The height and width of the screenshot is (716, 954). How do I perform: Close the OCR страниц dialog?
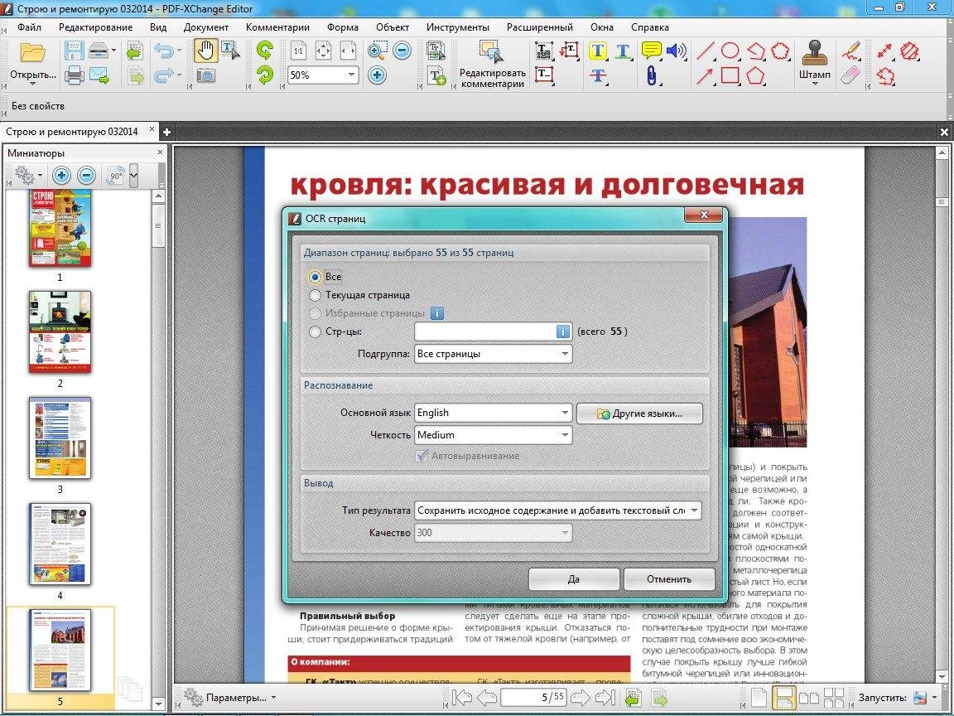pos(704,215)
